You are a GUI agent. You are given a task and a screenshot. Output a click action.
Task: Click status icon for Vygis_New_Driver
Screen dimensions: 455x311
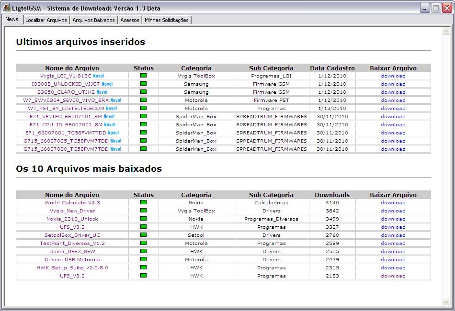click(x=143, y=211)
